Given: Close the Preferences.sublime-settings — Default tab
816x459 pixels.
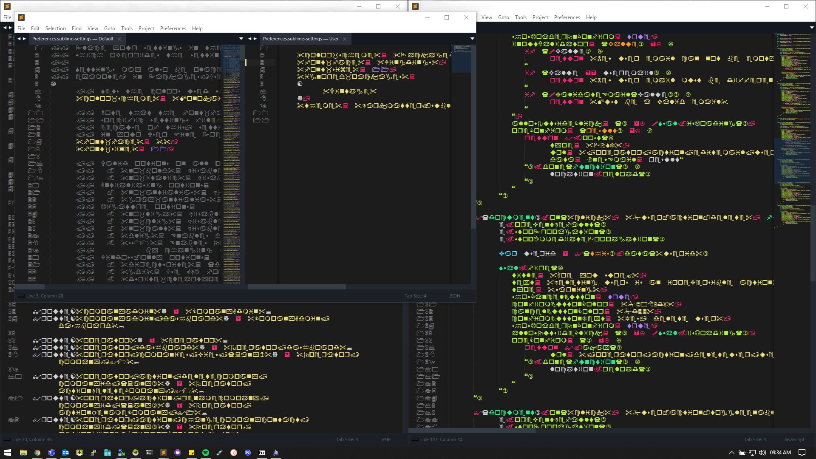Looking at the screenshot, I should (119, 39).
